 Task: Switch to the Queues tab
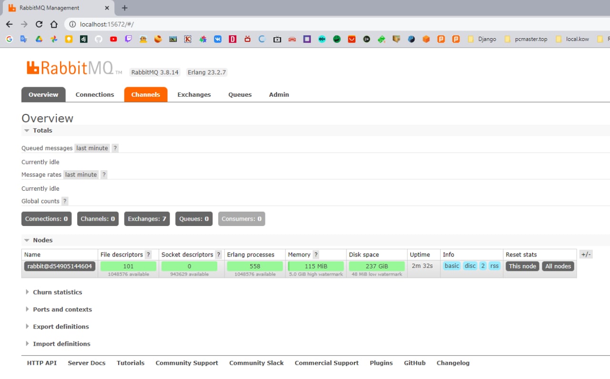(x=240, y=94)
